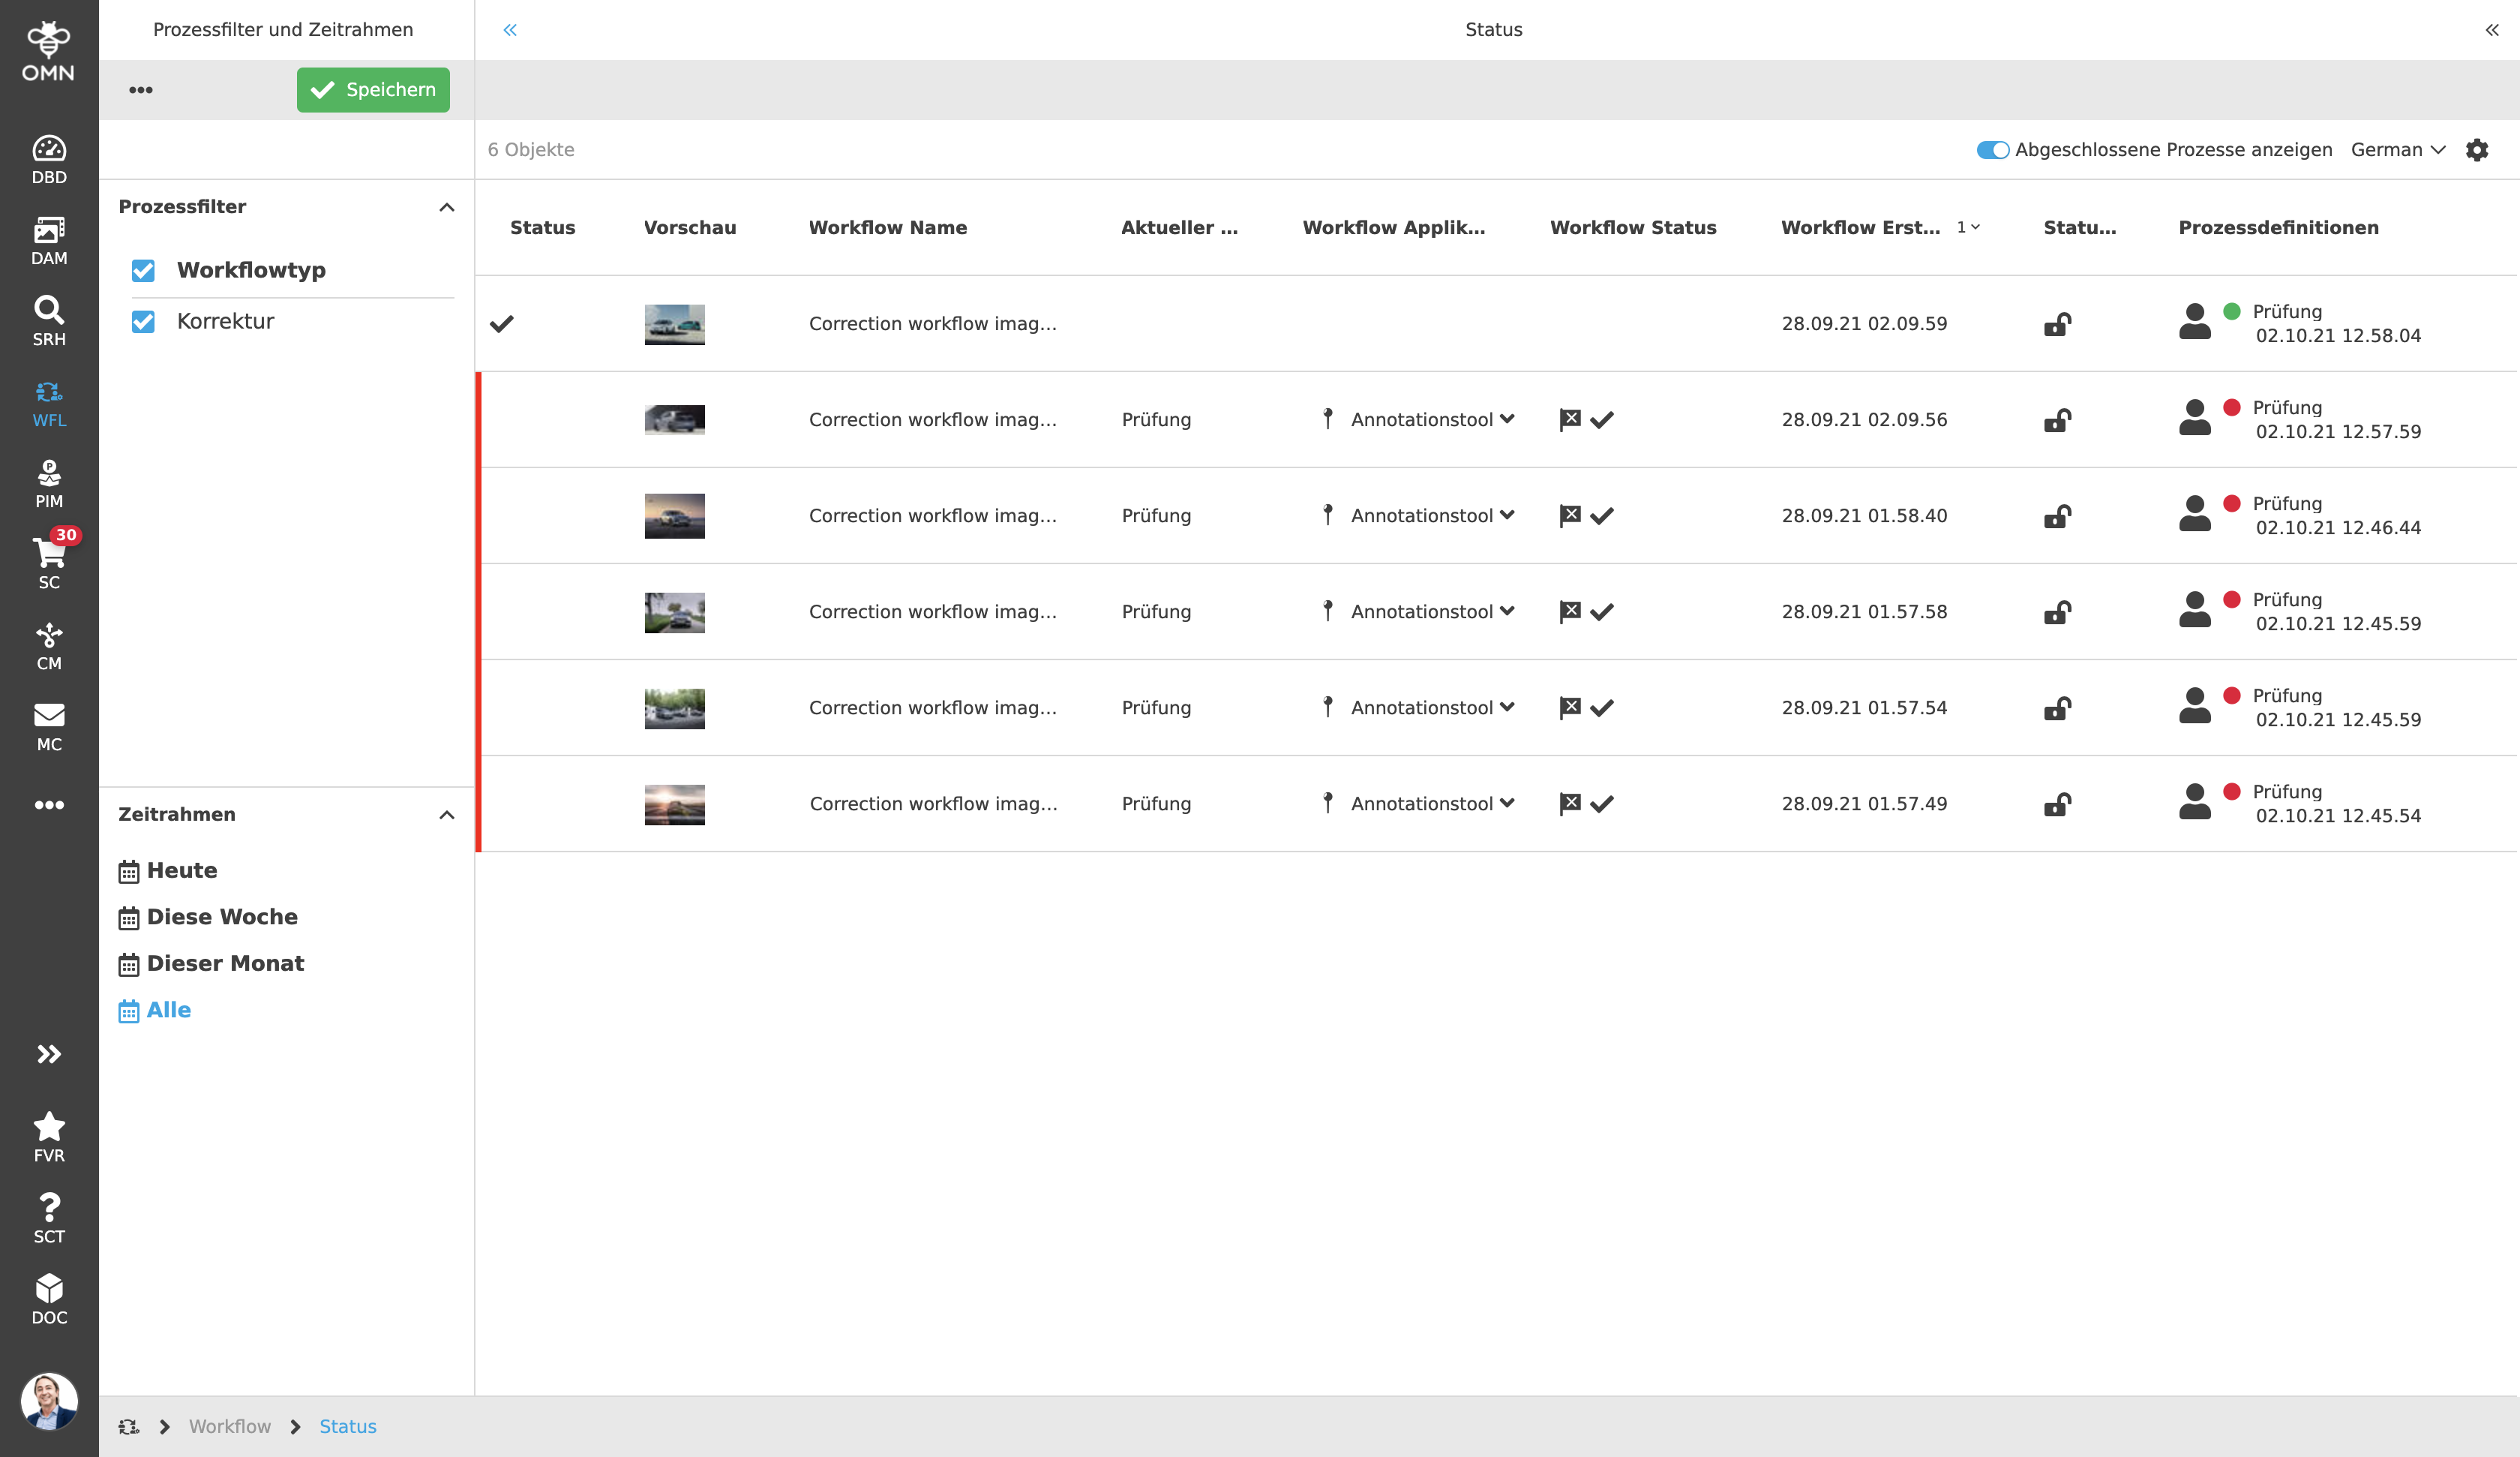Uncheck the Workflowtyp checkbox
Image resolution: width=2520 pixels, height=1457 pixels.
pos(143,270)
